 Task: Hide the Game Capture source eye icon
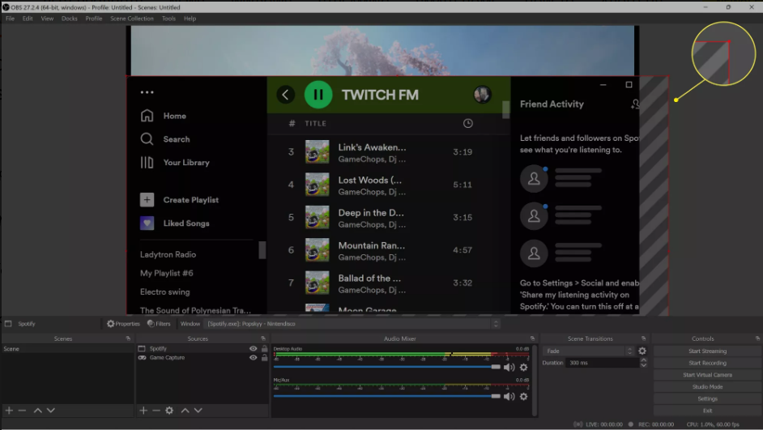(253, 357)
